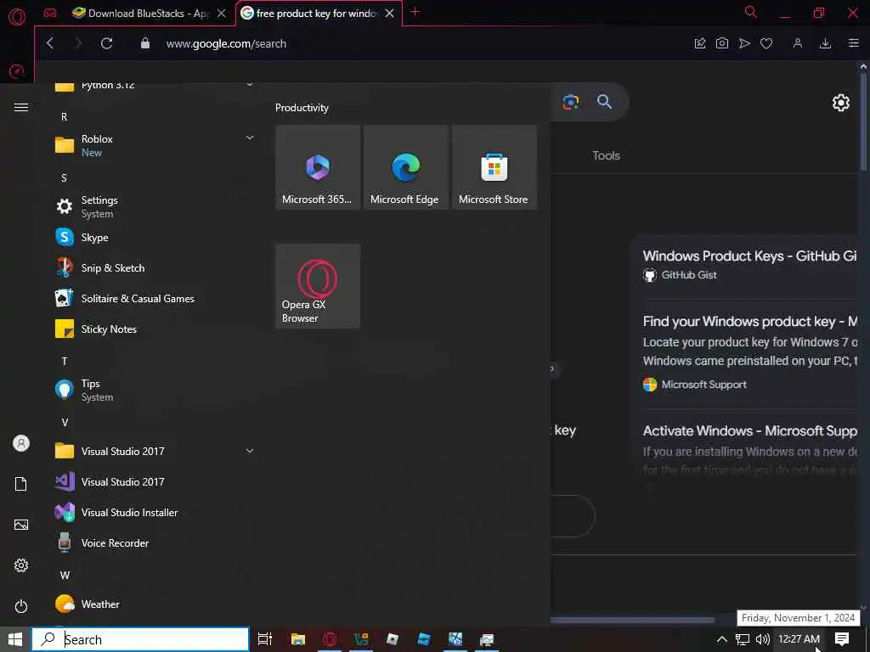The height and width of the screenshot is (652, 870).
Task: Take snapshot with Opera camera icon
Action: pyautogui.click(x=722, y=43)
